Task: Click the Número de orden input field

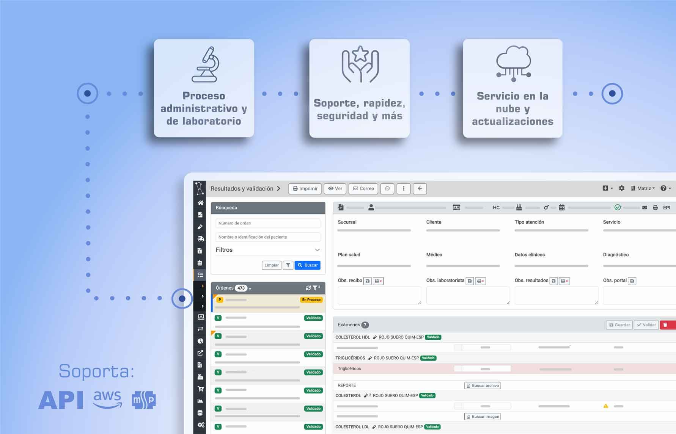Action: (268, 223)
